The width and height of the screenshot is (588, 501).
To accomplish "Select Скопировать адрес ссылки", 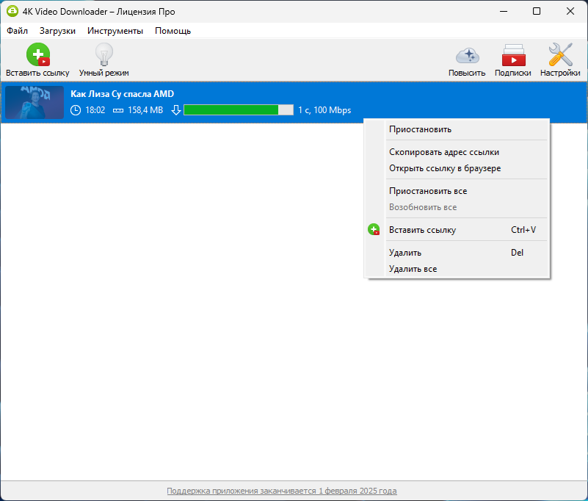I will [x=444, y=152].
